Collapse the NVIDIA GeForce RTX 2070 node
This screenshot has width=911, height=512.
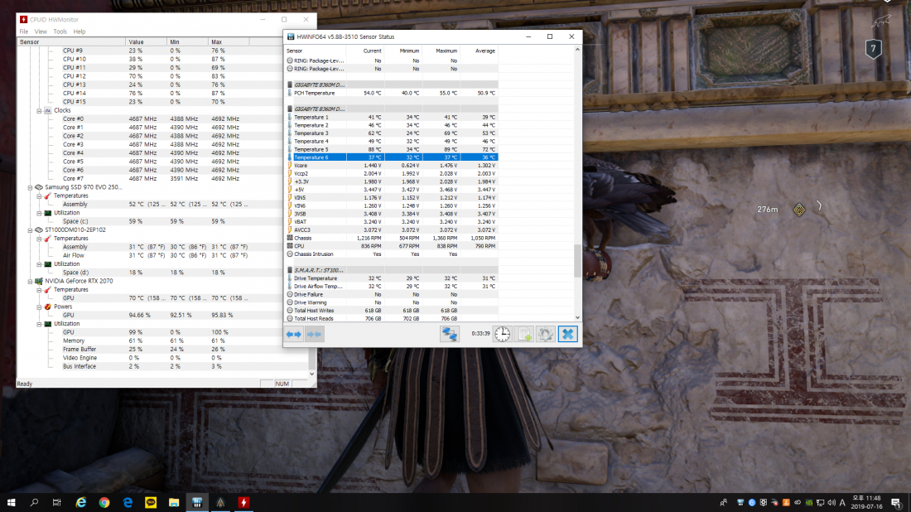[x=30, y=281]
